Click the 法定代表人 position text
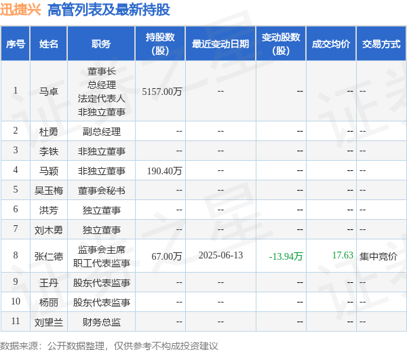The image size is (407, 352). click(102, 98)
